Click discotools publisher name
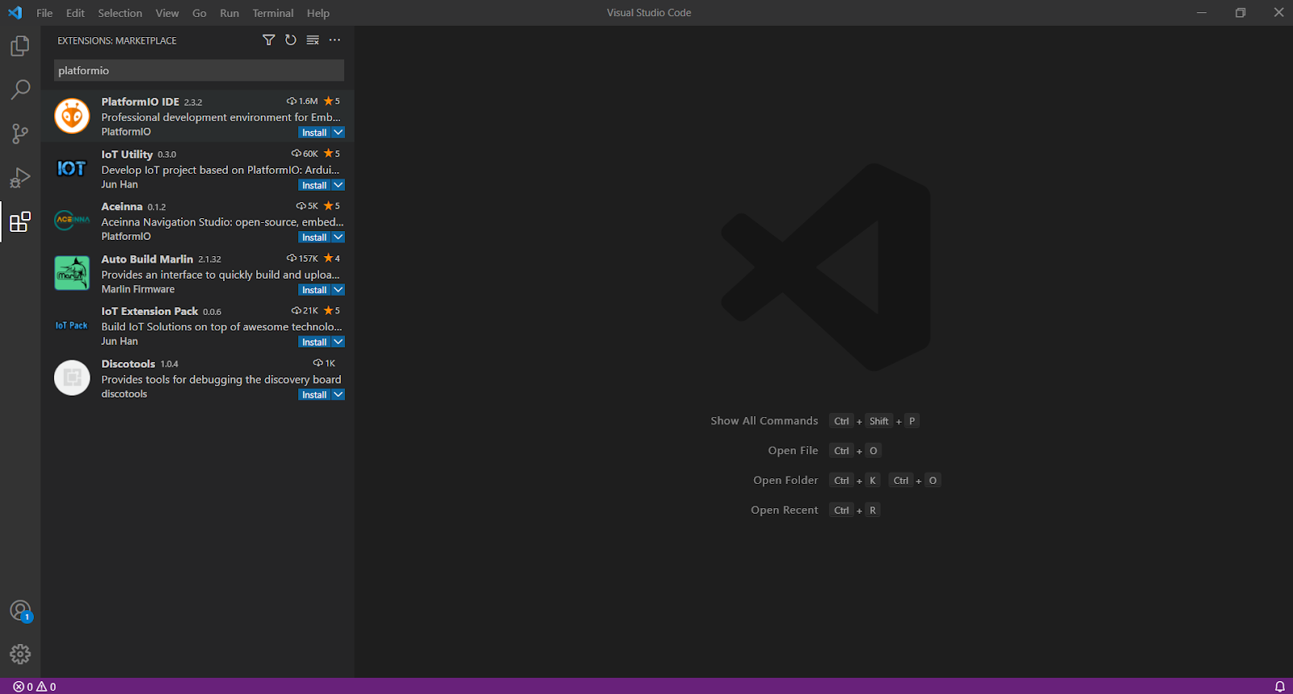The height and width of the screenshot is (694, 1293). pyautogui.click(x=124, y=394)
